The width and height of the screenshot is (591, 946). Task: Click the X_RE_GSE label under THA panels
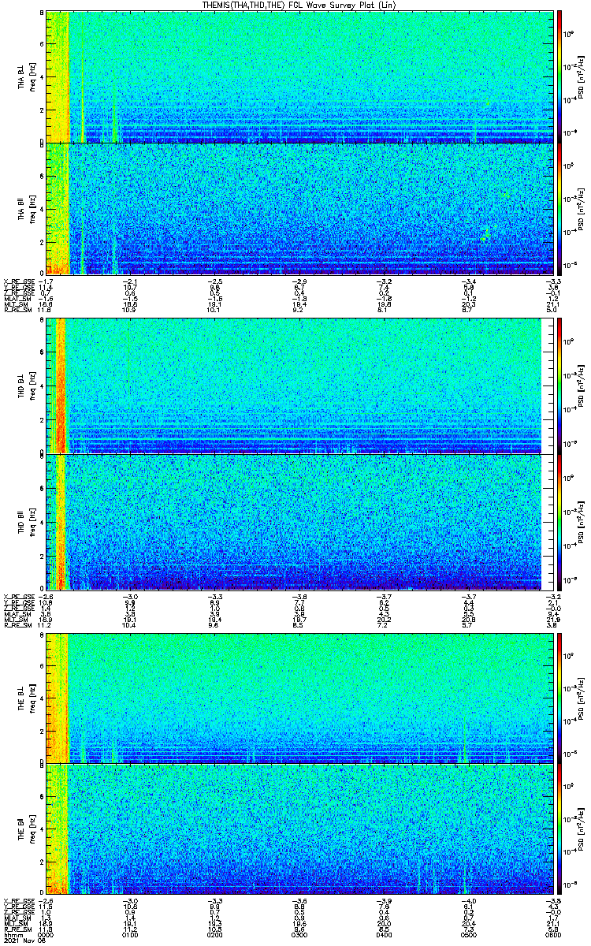coord(17,280)
